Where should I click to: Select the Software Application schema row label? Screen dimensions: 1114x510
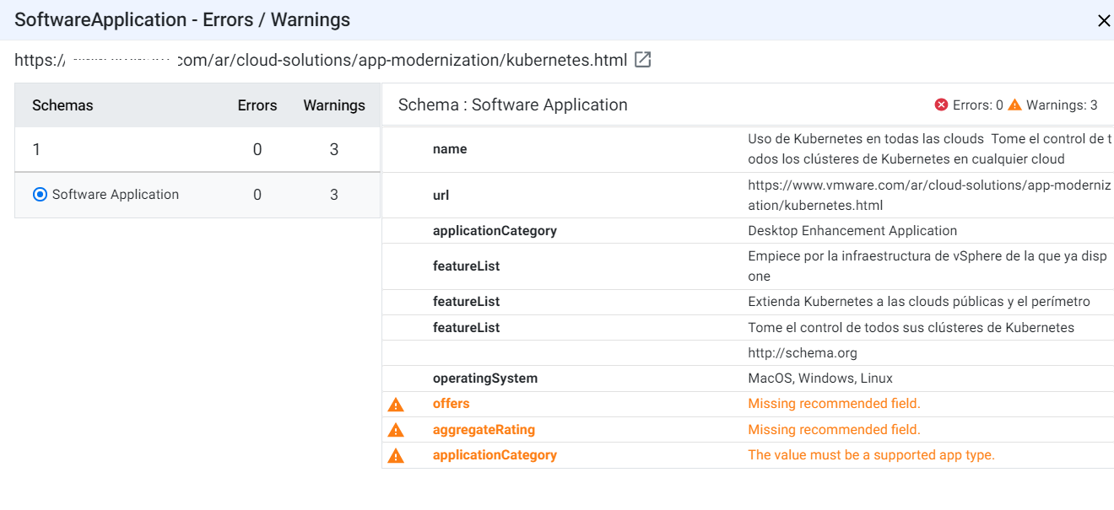pyautogui.click(x=116, y=195)
